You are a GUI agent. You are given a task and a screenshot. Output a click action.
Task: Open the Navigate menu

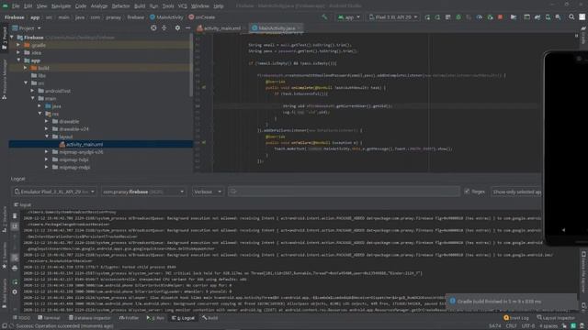point(62,6)
